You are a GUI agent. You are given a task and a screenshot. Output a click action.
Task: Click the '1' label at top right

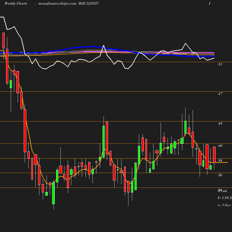210,4
